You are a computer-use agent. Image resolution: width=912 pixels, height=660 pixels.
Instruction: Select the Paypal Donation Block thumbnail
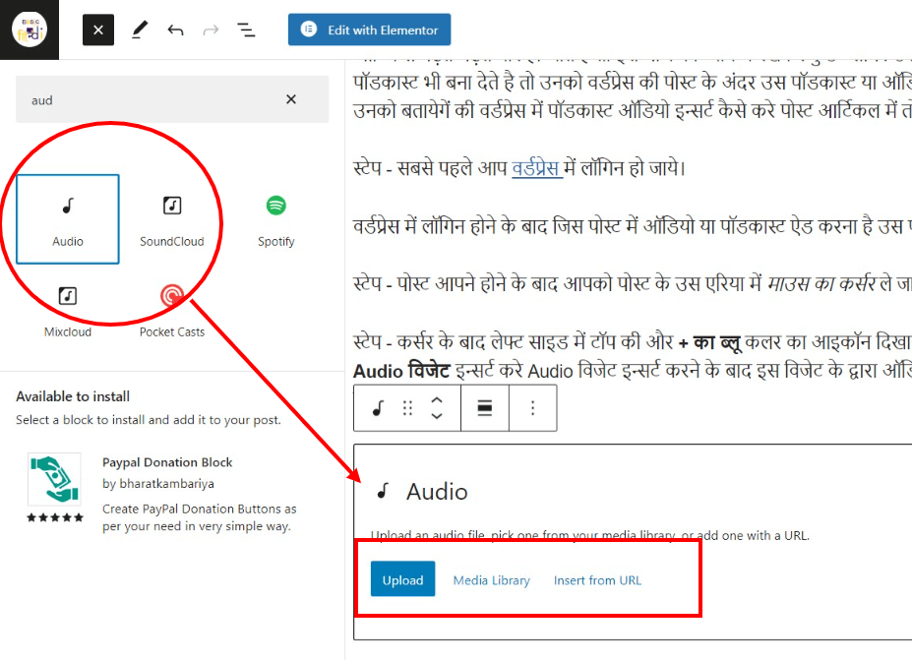pos(55,479)
